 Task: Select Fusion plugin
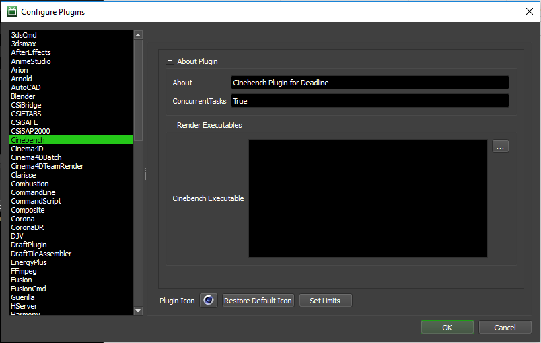71,280
